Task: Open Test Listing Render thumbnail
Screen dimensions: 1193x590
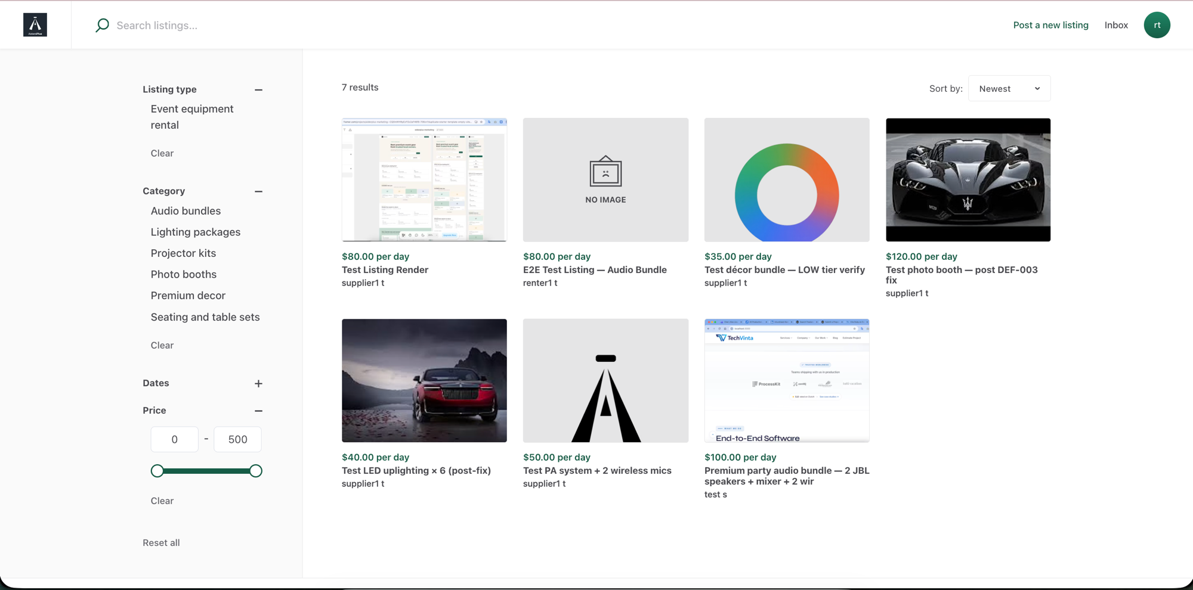Action: tap(424, 179)
